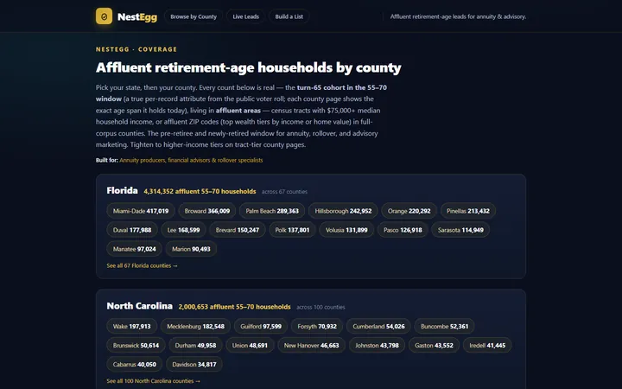The width and height of the screenshot is (622, 389).
Task: Follow the Annuity producers, financial advisors link
Action: pyautogui.click(x=191, y=160)
